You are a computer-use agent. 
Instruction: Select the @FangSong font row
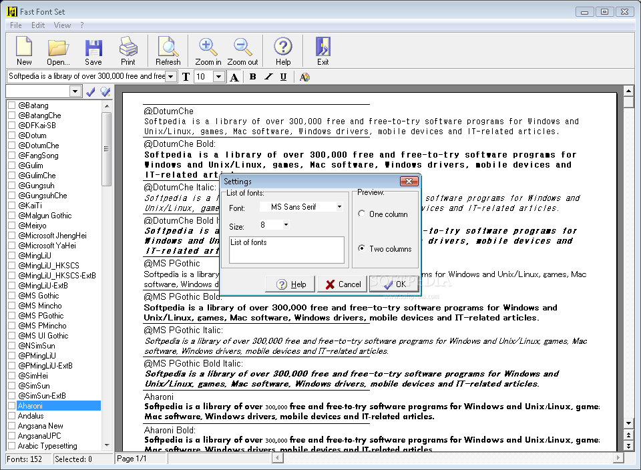tap(38, 156)
